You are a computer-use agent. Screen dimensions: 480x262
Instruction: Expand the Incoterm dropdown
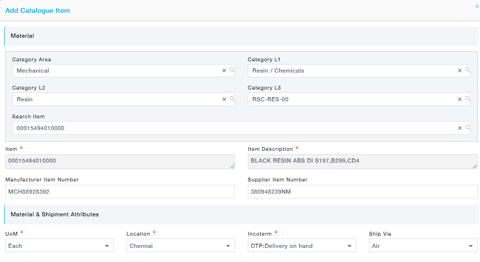coord(302,246)
